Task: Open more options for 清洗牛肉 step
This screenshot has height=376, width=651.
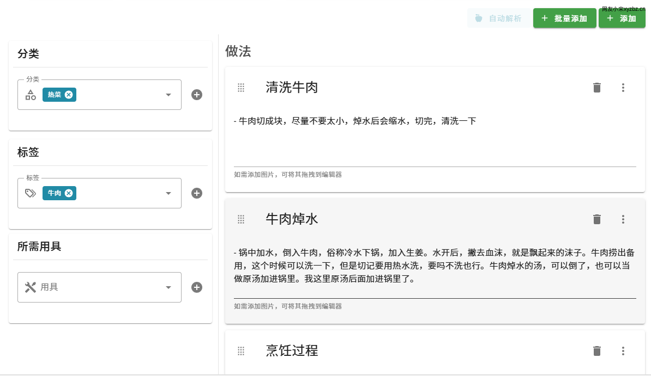Action: 623,88
